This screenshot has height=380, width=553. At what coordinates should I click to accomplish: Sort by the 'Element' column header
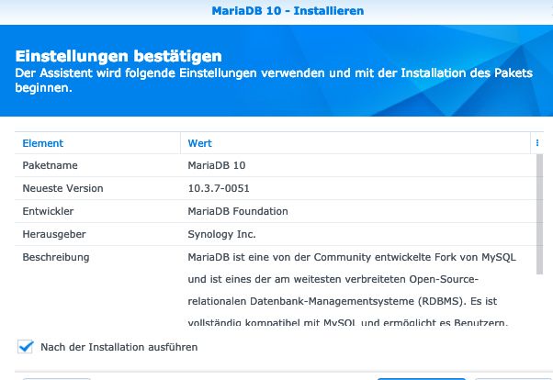(x=43, y=143)
